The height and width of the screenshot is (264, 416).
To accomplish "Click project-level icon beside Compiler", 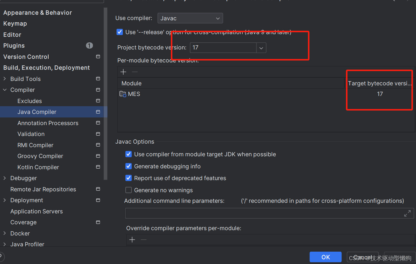I will point(98,90).
